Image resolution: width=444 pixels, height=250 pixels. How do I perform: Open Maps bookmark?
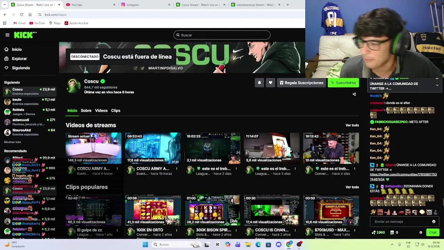[55, 23]
